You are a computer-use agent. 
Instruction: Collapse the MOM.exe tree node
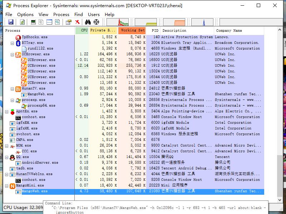coord(6,146)
